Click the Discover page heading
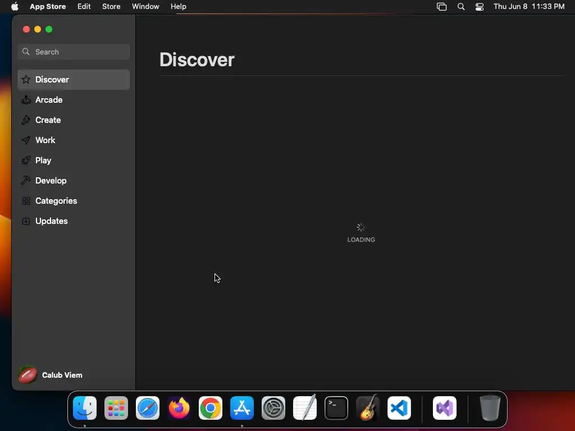The height and width of the screenshot is (431, 575). [197, 59]
